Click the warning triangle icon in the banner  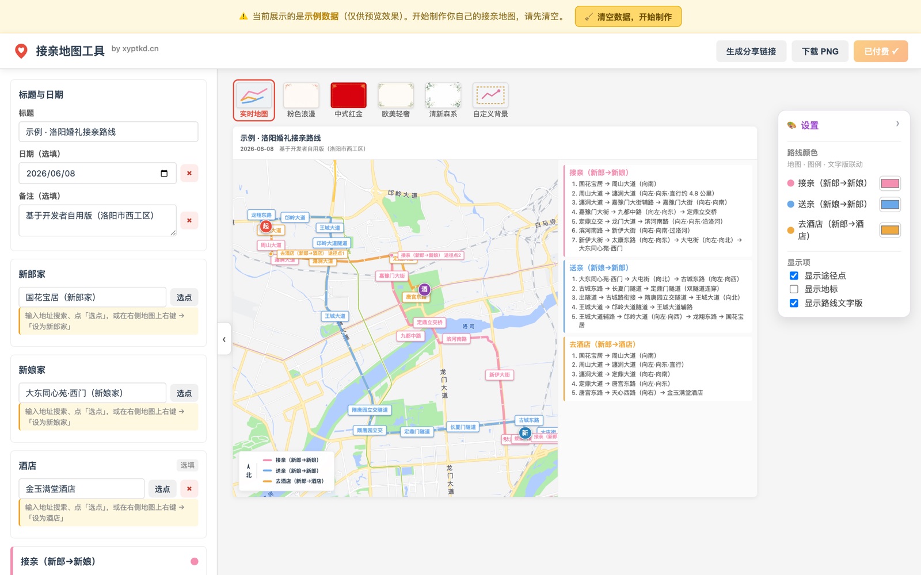pos(243,16)
